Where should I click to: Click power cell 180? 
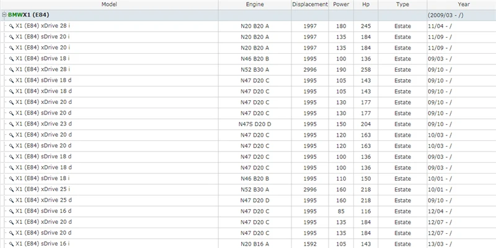pyautogui.click(x=341, y=27)
